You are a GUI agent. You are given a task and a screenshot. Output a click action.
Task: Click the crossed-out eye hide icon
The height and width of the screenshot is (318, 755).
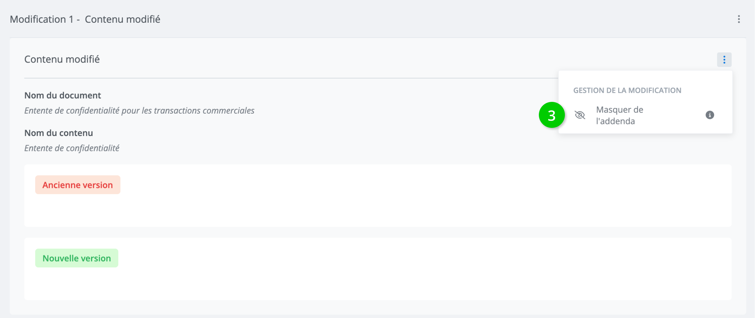(x=580, y=115)
